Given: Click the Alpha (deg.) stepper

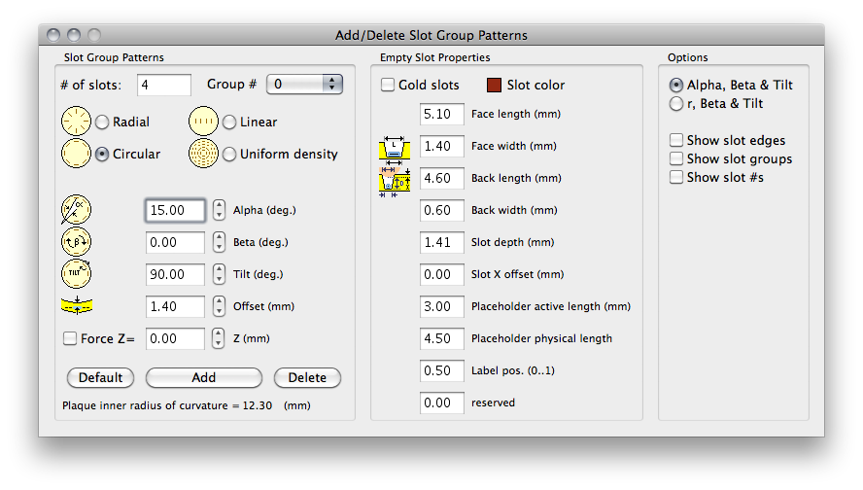Looking at the screenshot, I should click(219, 210).
